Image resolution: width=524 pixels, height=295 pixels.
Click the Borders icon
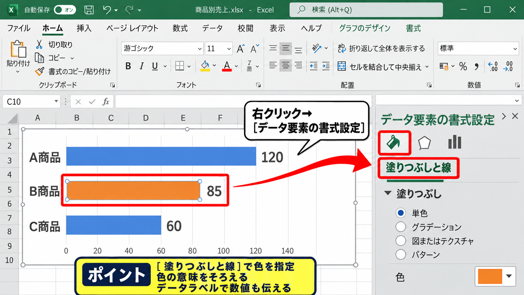(x=180, y=66)
